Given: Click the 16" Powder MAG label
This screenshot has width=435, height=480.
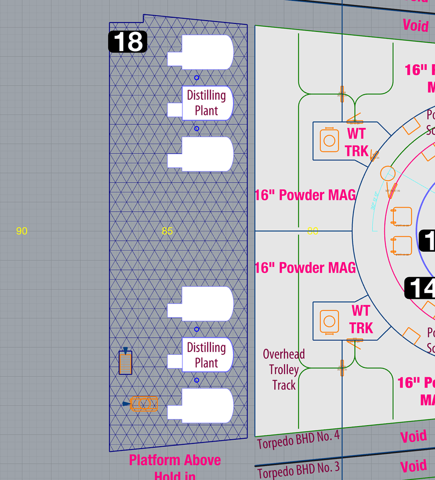Looking at the screenshot, I should click(305, 195).
